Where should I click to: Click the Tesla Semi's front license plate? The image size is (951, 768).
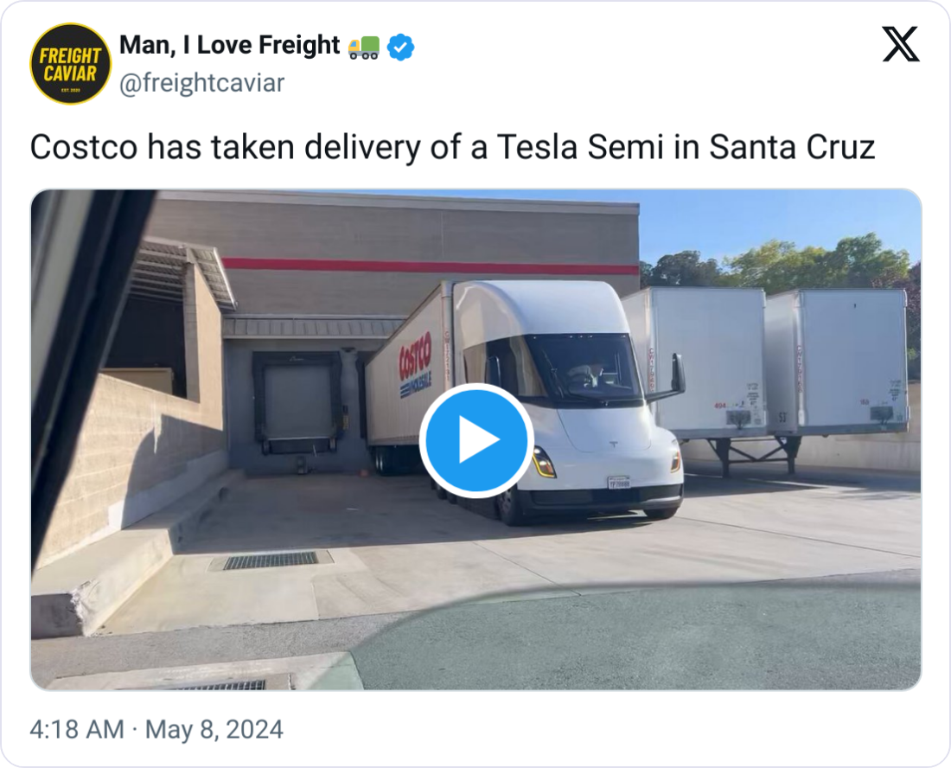click(x=618, y=482)
